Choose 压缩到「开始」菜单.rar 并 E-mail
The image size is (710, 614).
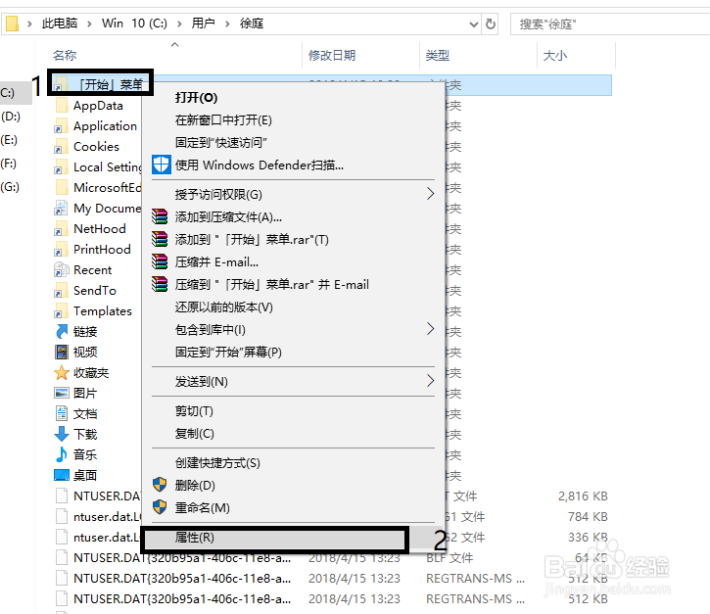pos(293,284)
